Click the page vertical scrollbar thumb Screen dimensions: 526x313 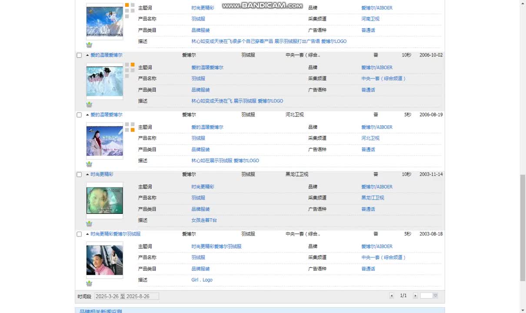pyautogui.click(x=523, y=228)
